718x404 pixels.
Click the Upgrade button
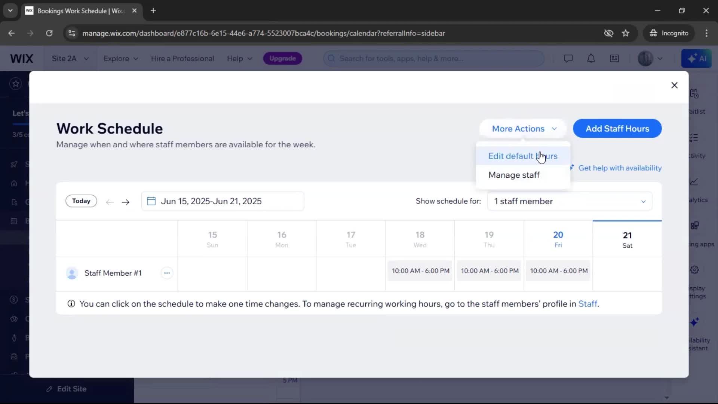282,58
